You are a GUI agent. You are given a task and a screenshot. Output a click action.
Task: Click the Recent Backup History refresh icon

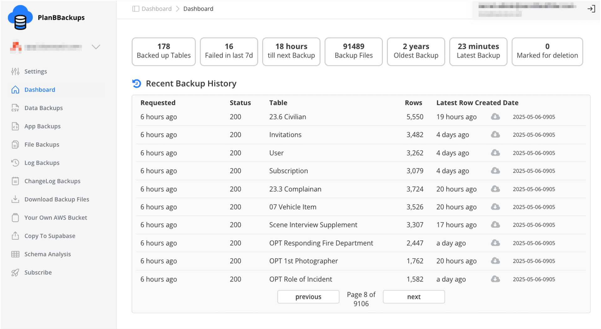[x=137, y=84]
